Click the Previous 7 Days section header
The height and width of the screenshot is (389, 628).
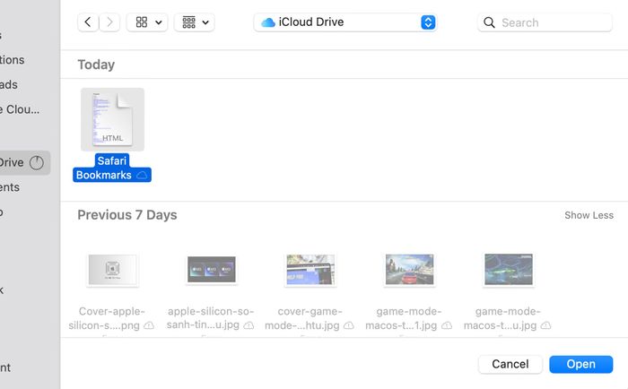click(127, 215)
